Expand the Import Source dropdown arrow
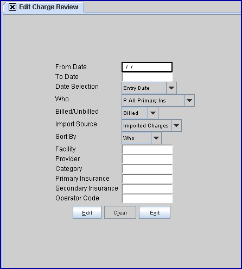 [176, 125]
